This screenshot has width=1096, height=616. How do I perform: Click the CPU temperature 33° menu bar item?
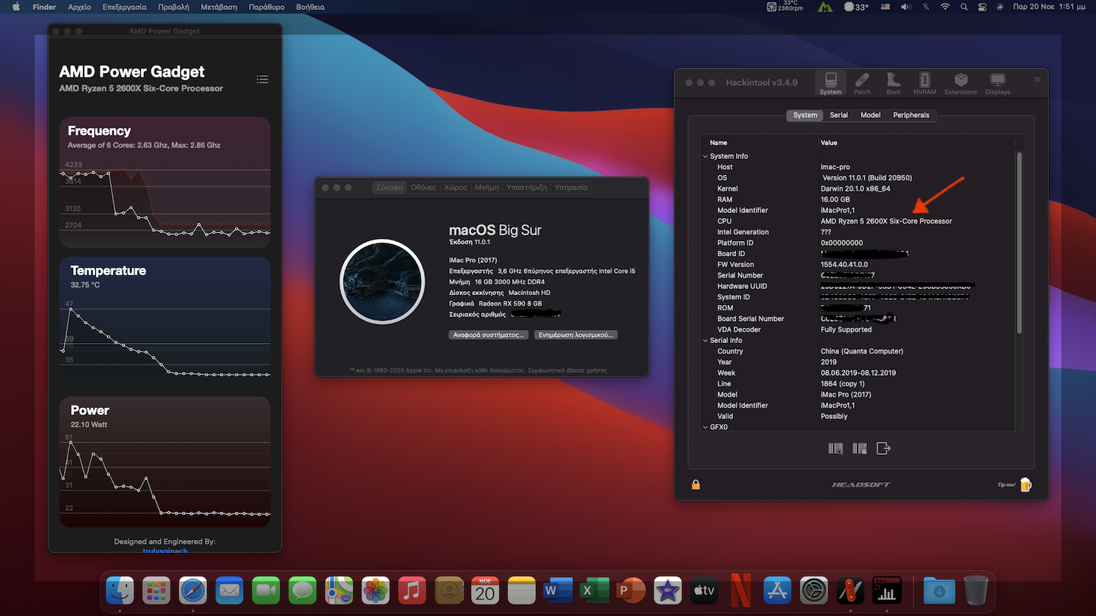pyautogui.click(x=856, y=7)
